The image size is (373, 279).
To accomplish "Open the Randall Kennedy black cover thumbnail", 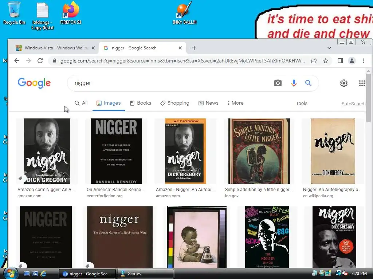I will (116, 151).
